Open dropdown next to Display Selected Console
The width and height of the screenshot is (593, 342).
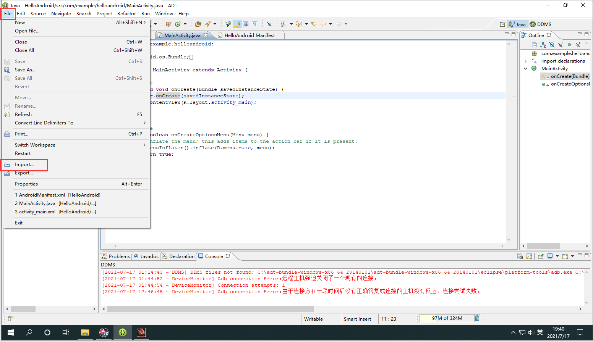coord(557,256)
